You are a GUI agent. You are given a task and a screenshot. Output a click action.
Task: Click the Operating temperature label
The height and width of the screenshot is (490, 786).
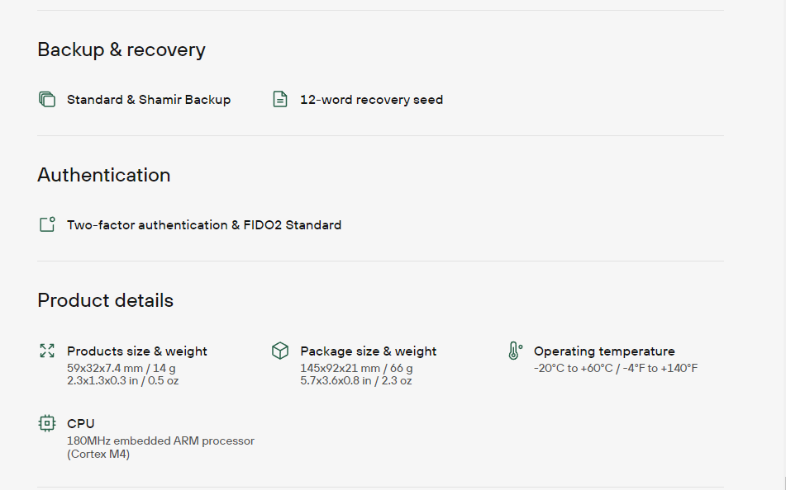604,351
